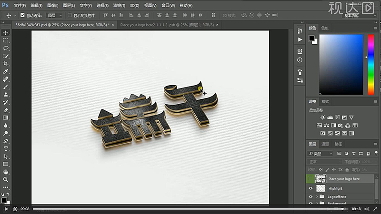Select the Eraser tool
Viewport: 381px width, 214px height.
[x=6, y=110]
